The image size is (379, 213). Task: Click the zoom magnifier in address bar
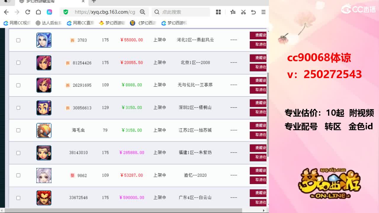coord(142,12)
